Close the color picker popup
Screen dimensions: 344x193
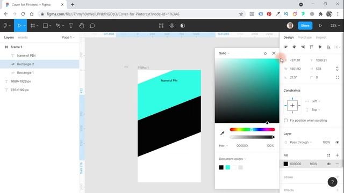click(x=274, y=53)
